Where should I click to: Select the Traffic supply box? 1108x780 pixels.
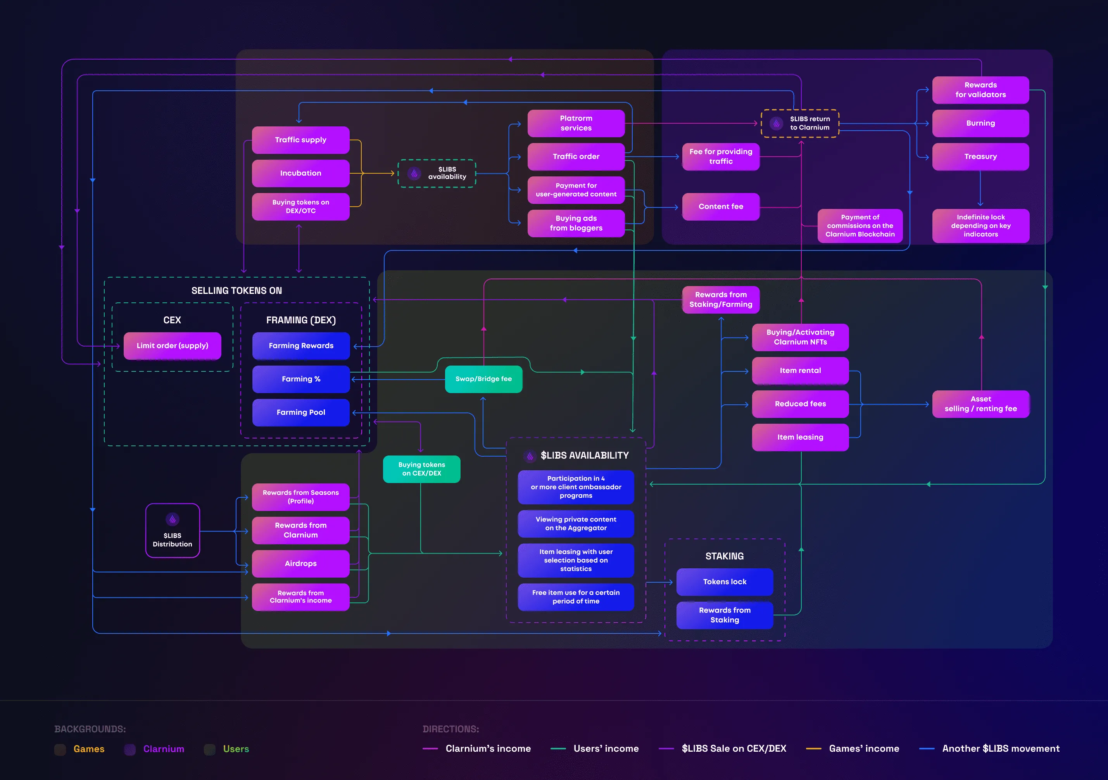click(300, 140)
